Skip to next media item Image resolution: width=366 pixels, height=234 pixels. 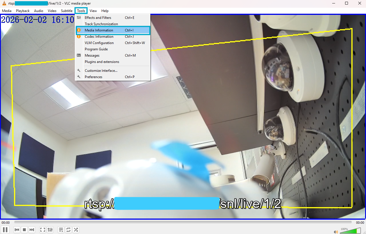pos(32,229)
